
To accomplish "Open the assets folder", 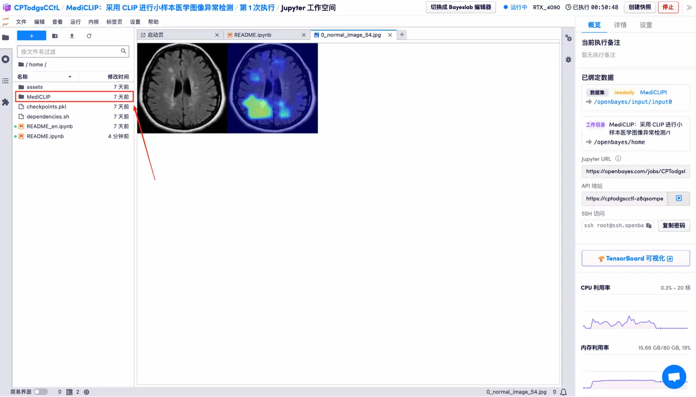I will click(73, 87).
